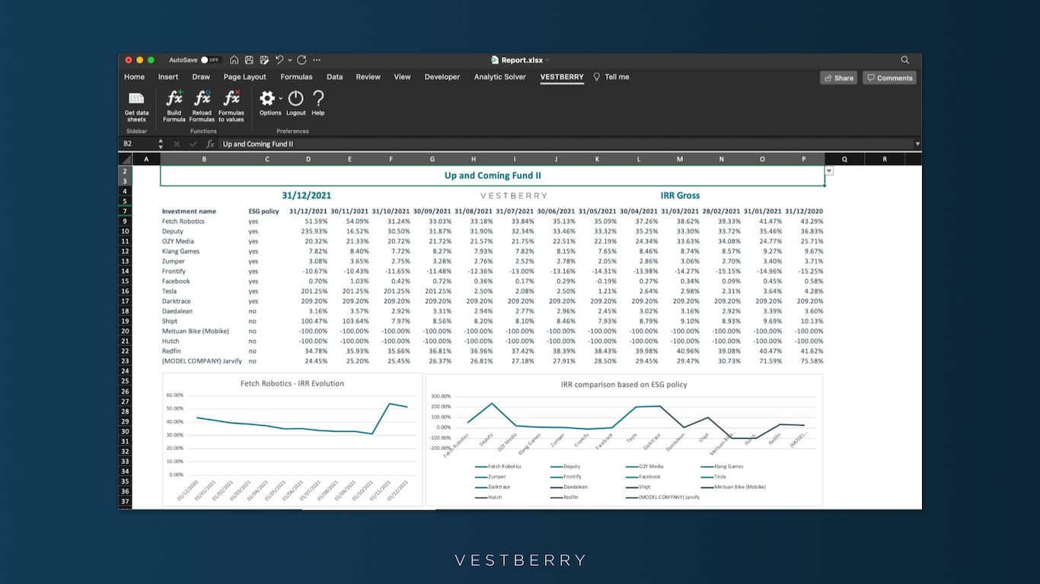Switch to the Analytic Solver tab
This screenshot has height=584, width=1040.
(x=499, y=77)
